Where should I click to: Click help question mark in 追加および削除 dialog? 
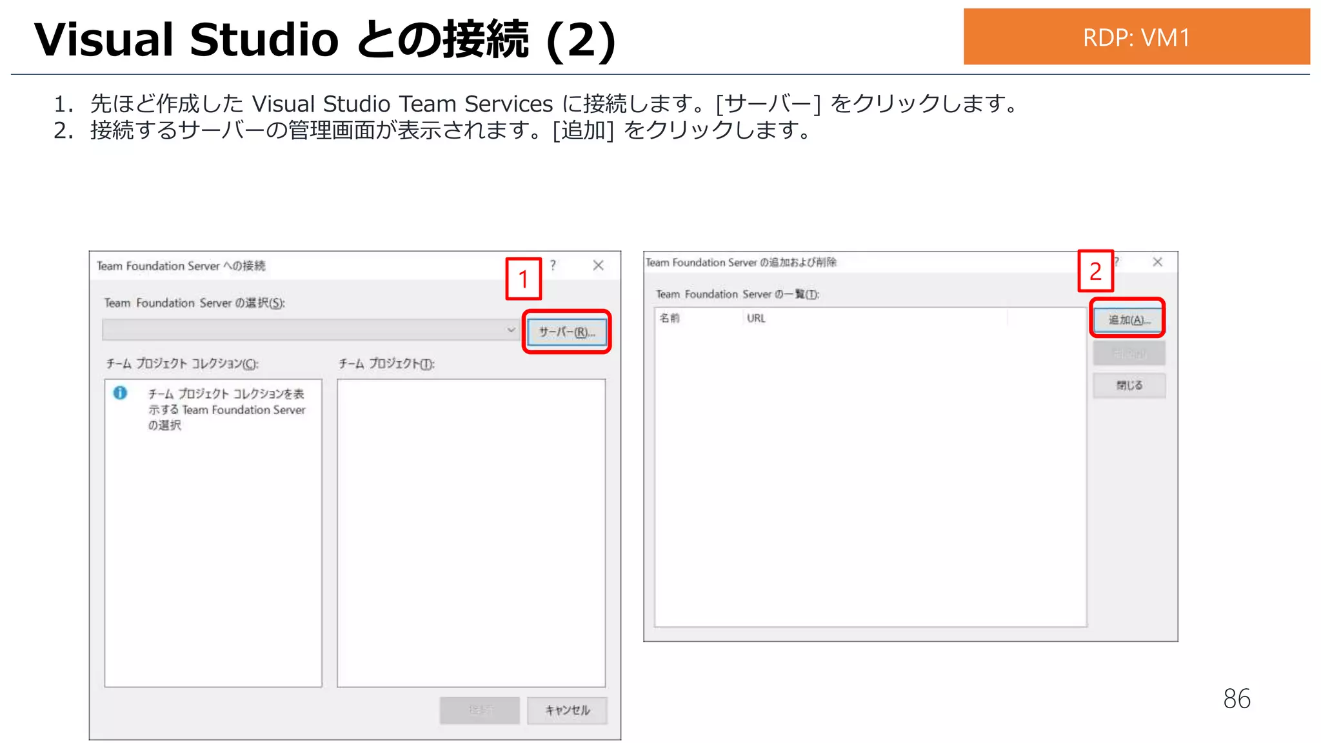coord(1117,261)
